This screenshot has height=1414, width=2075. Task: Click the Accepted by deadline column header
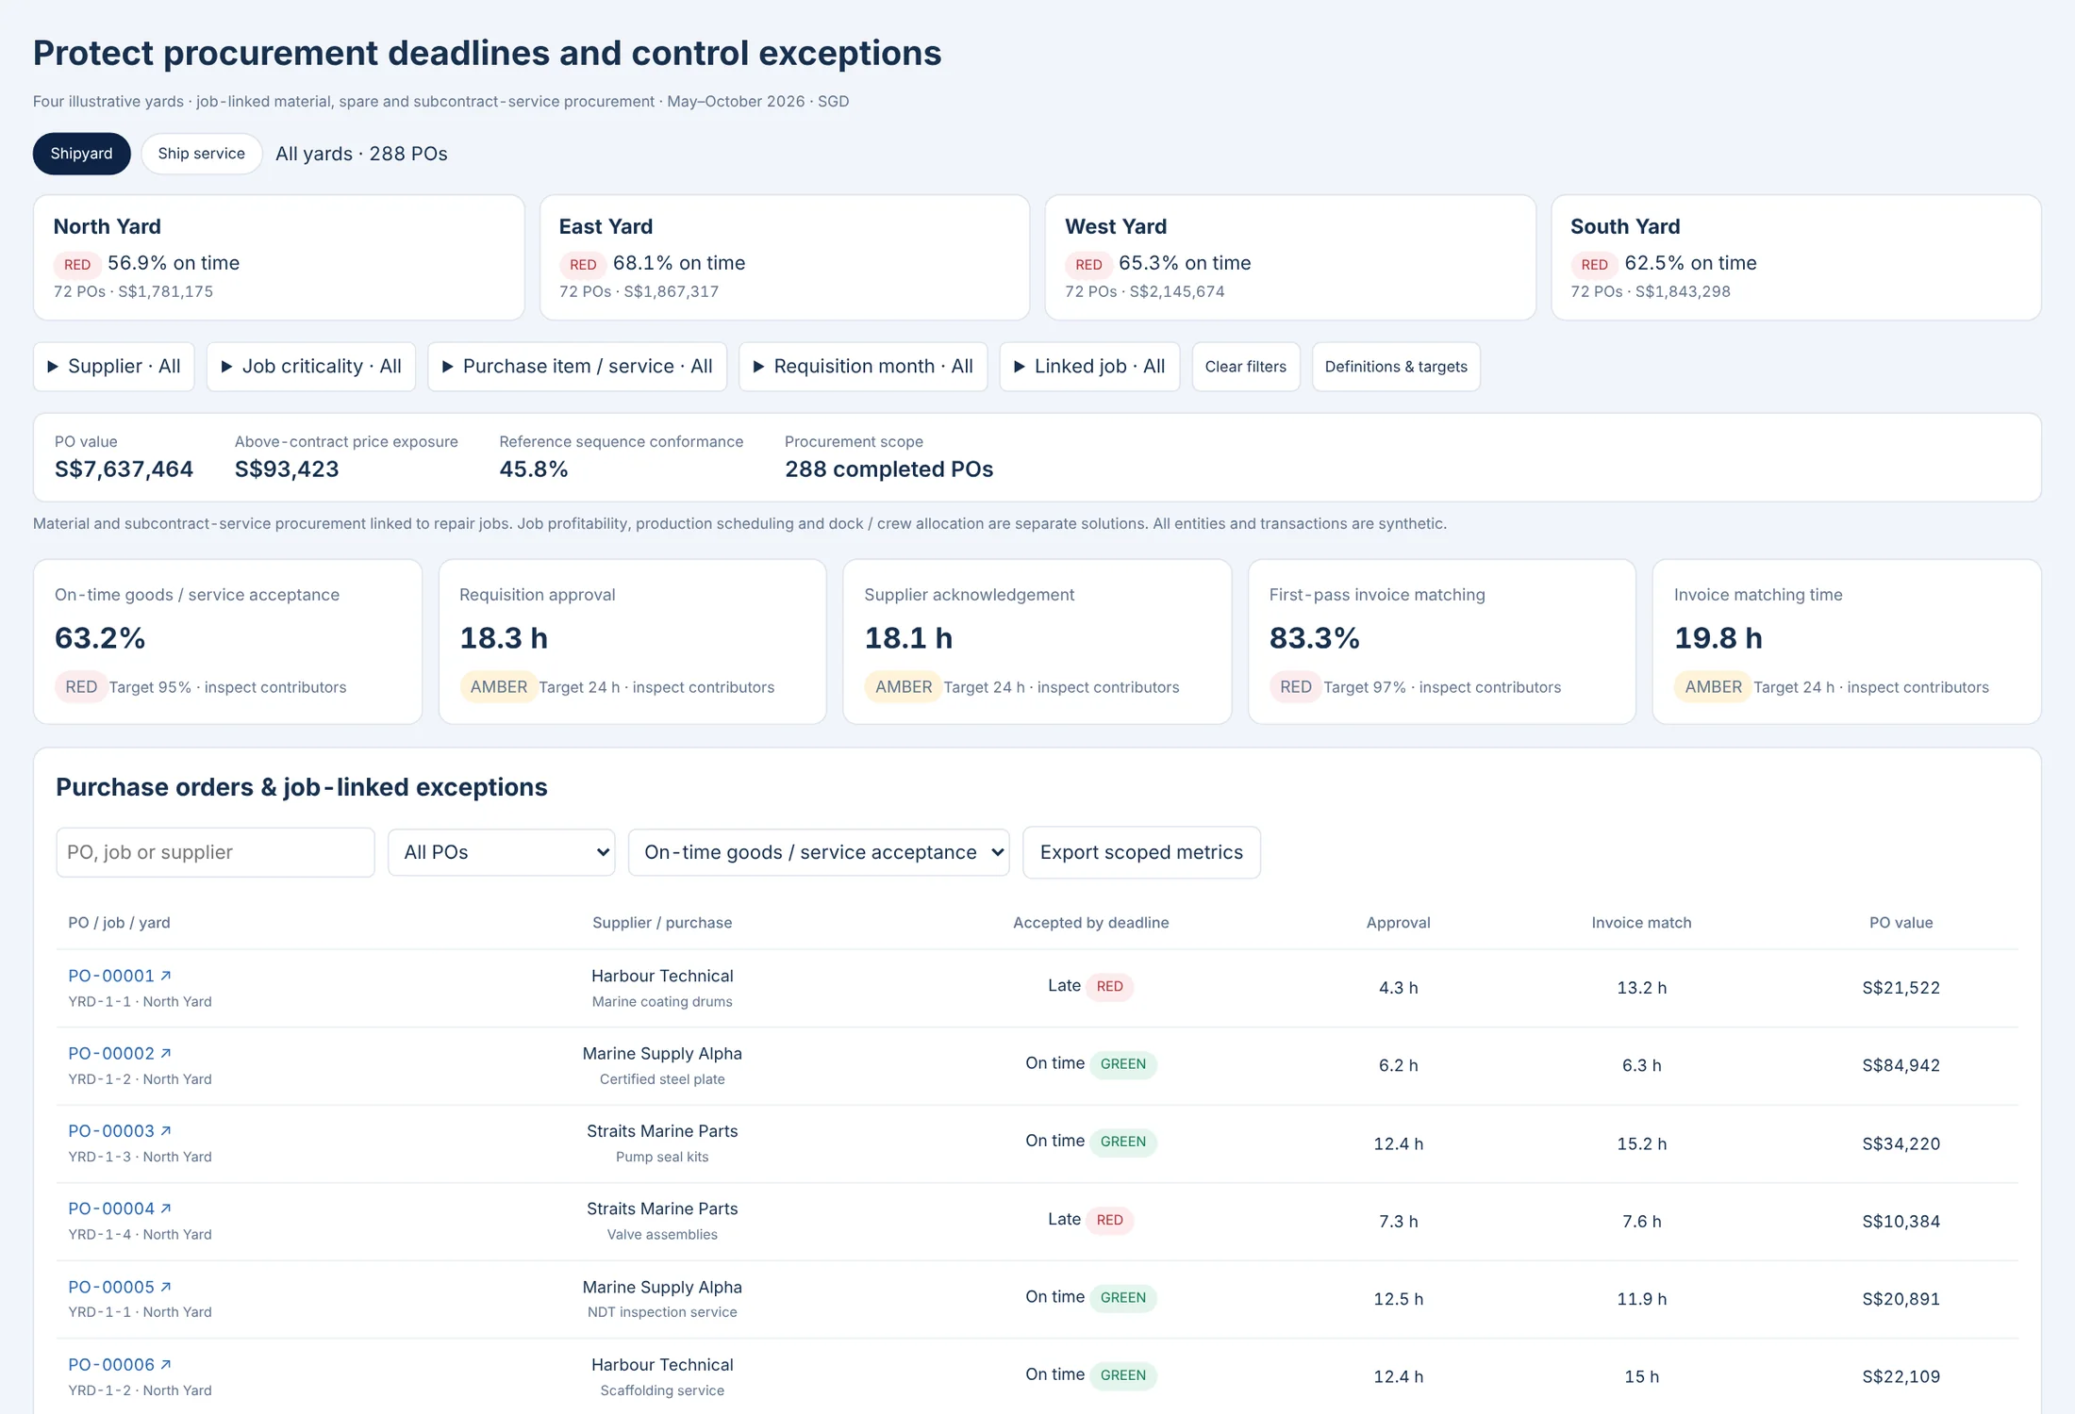[1091, 923]
